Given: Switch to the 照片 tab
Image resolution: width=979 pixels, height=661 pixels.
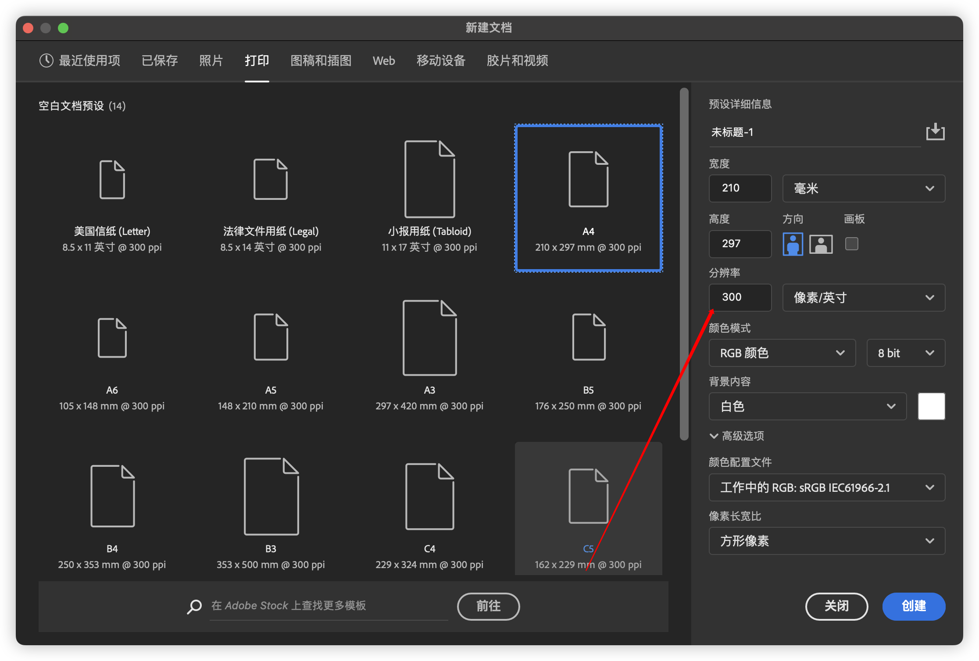Looking at the screenshot, I should click(x=211, y=60).
